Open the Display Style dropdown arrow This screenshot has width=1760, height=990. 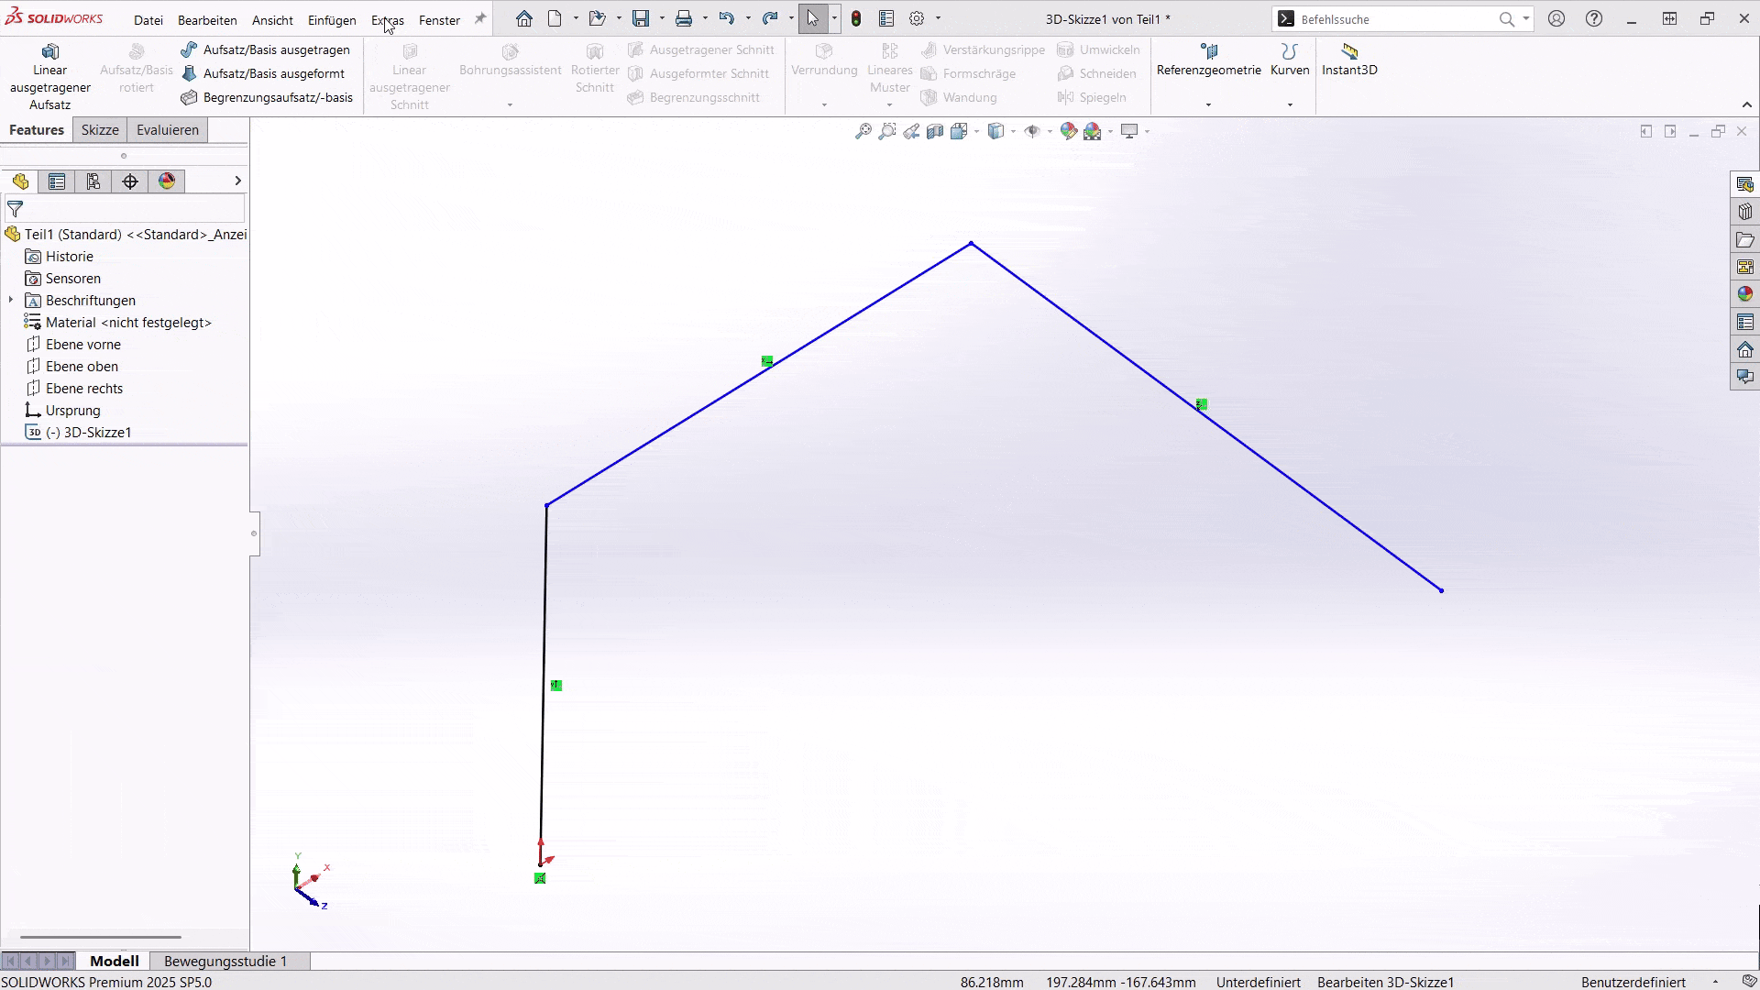[1013, 131]
